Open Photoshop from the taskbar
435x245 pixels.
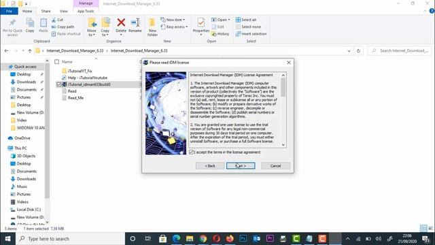pyautogui.click(x=243, y=239)
